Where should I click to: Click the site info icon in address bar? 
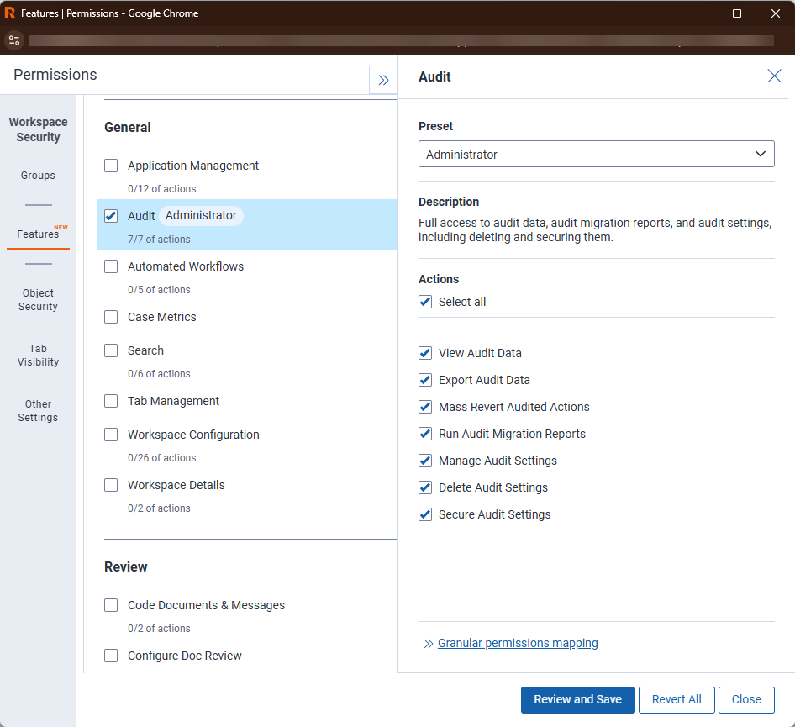[x=14, y=40]
